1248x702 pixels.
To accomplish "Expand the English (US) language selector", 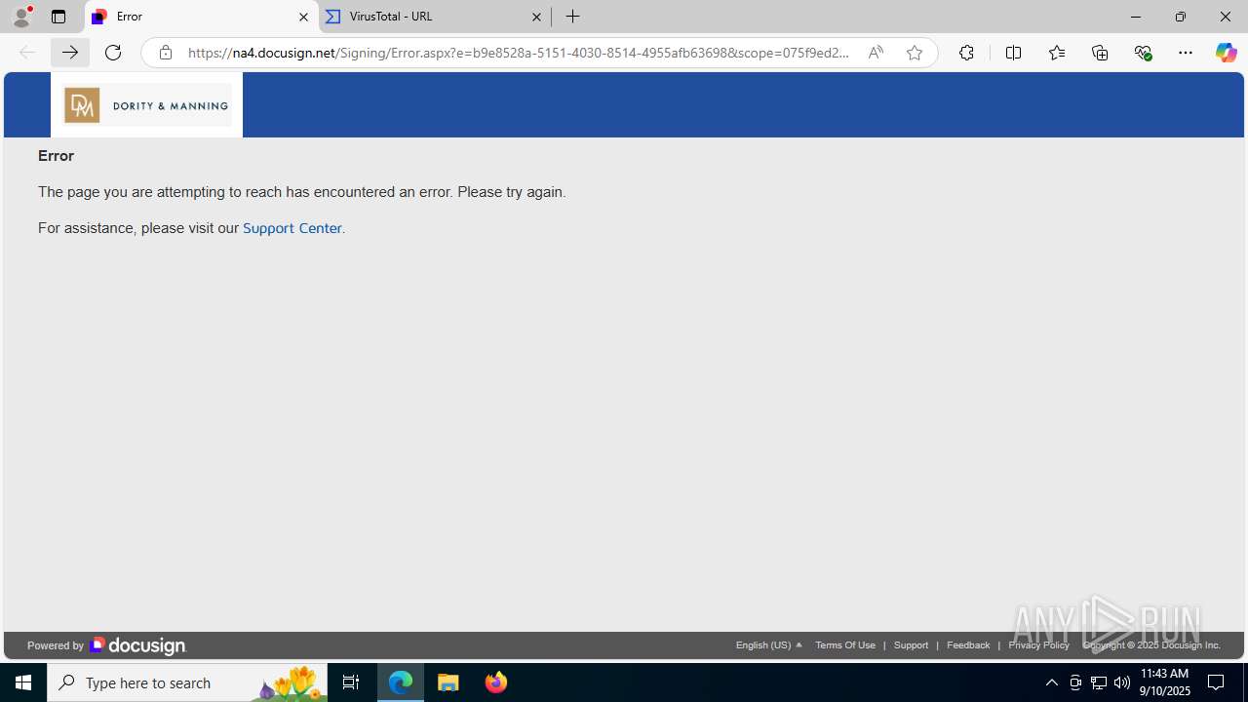I will [x=769, y=645].
